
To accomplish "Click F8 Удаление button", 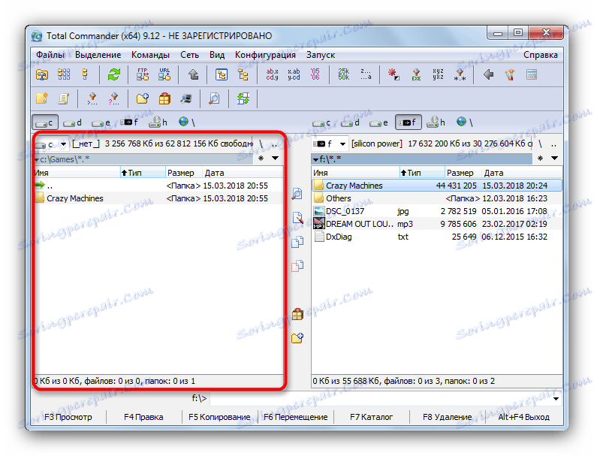I will (448, 417).
